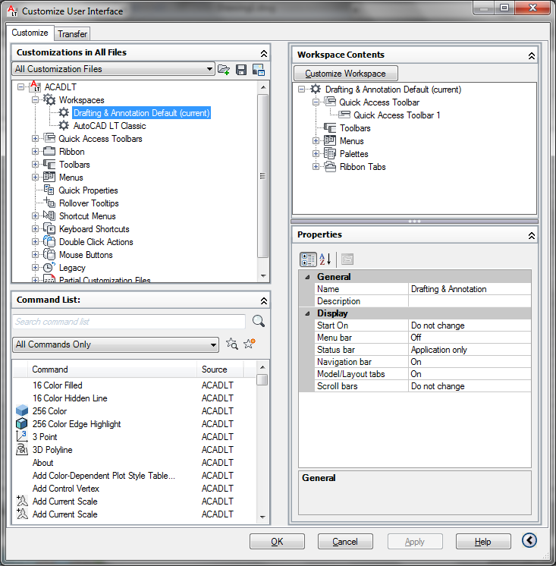Click scroll-down arrow of customization tree scrollbar
The height and width of the screenshot is (566, 556).
pyautogui.click(x=263, y=276)
